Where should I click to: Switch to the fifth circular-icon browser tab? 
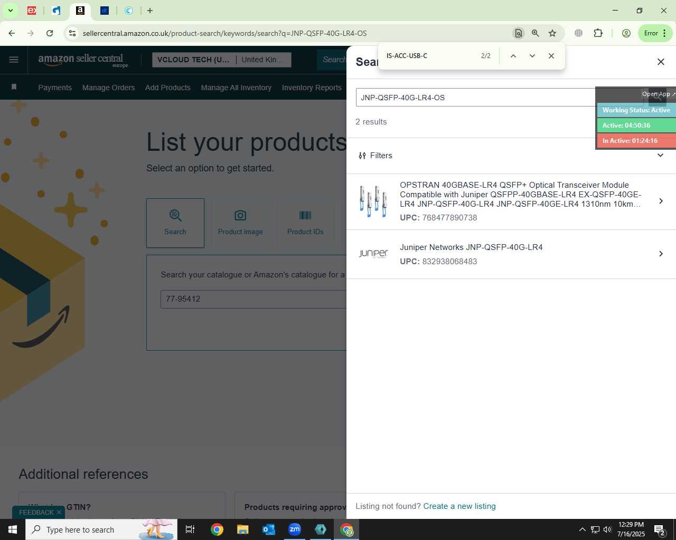click(129, 11)
